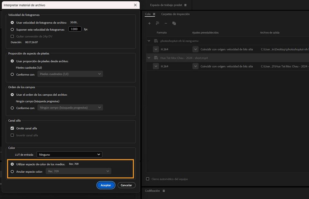Click the photoshoptut-nh ki nang.wmv media icon
309x199 pixels.
click(156, 41)
